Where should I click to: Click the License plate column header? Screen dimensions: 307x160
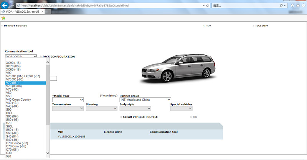[113, 132]
